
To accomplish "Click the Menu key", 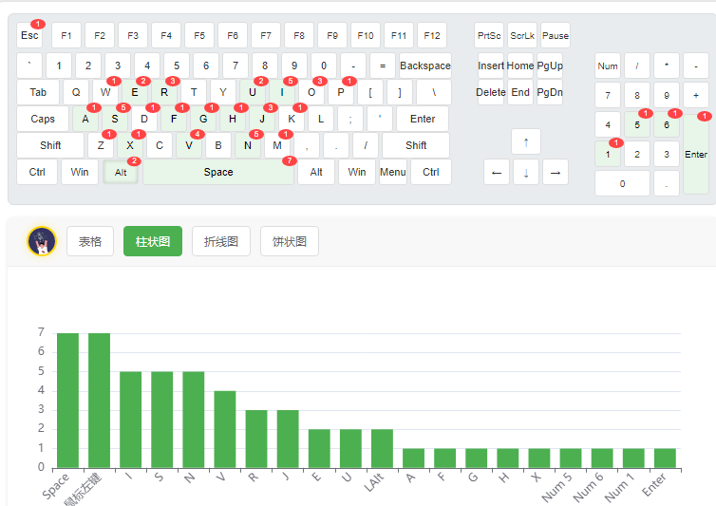I will click(x=393, y=172).
